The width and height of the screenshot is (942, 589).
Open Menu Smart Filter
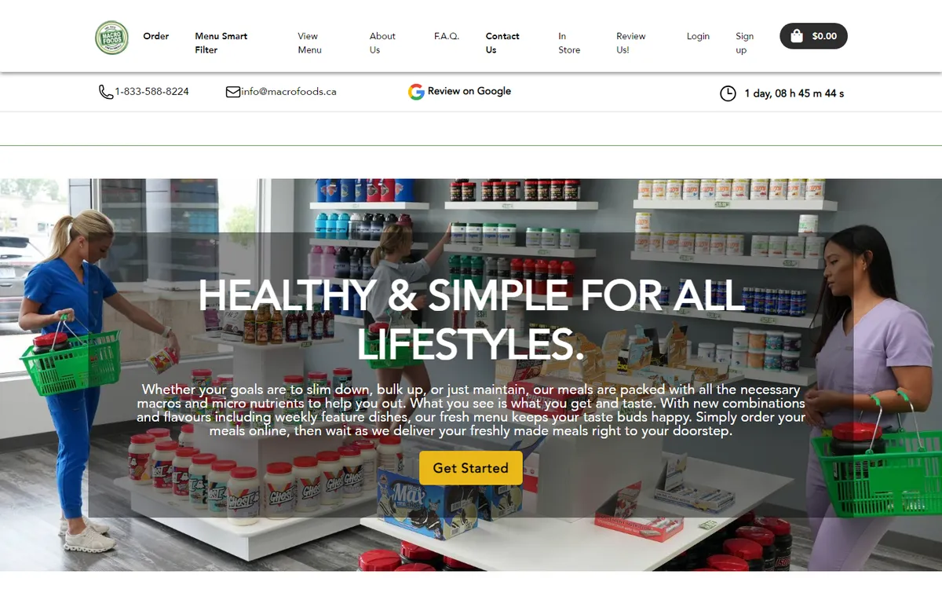point(221,43)
